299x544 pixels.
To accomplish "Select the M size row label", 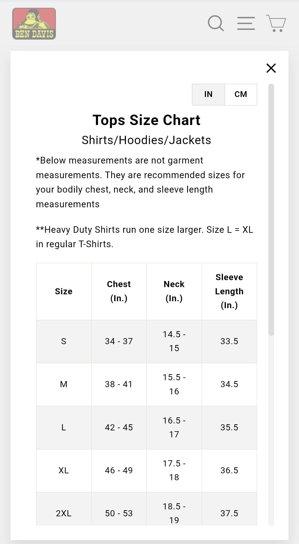I will click(x=64, y=384).
